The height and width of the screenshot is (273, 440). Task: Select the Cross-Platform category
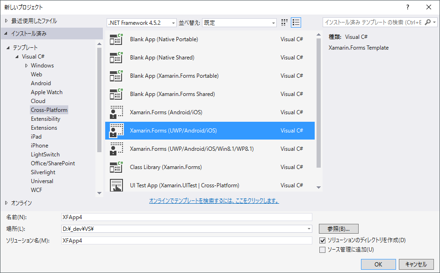click(x=49, y=110)
